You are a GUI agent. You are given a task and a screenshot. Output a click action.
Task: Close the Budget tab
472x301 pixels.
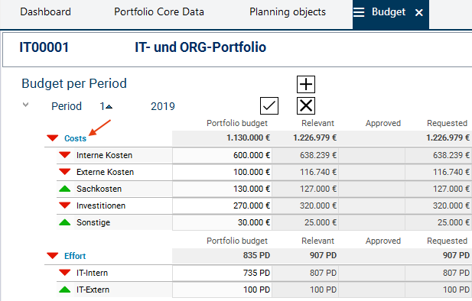pyautogui.click(x=419, y=13)
